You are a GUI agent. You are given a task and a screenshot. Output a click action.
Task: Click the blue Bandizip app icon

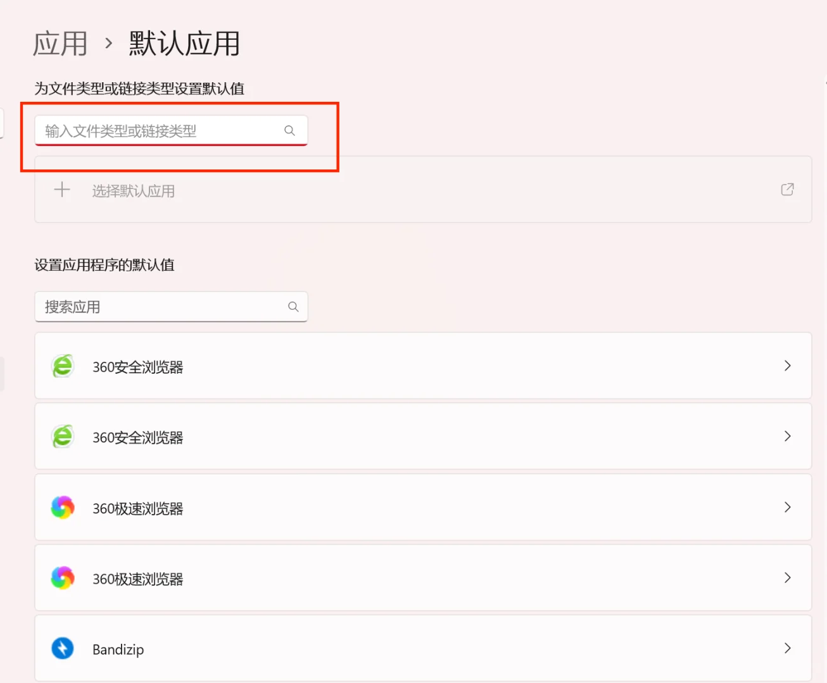[63, 648]
